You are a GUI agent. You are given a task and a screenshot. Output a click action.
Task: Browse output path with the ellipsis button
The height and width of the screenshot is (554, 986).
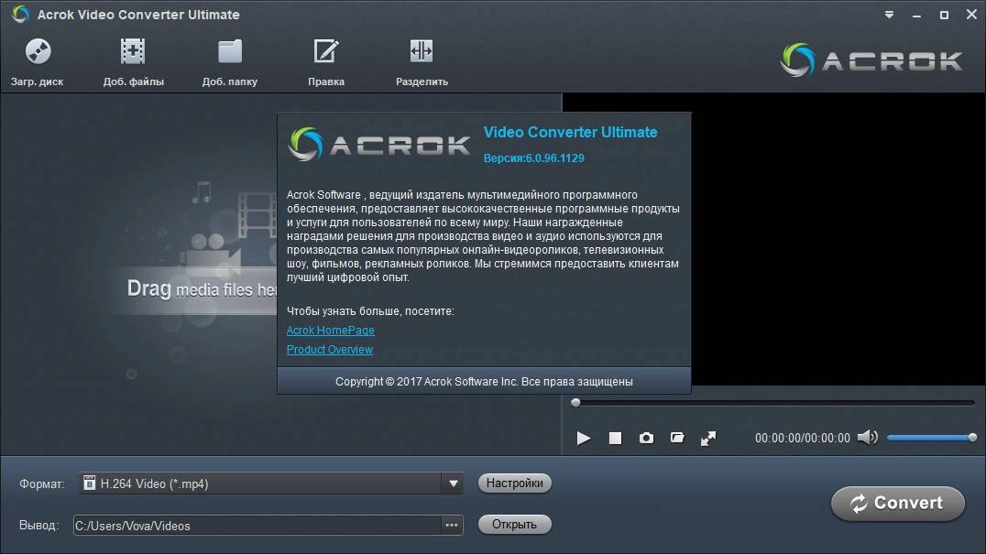pos(452,525)
